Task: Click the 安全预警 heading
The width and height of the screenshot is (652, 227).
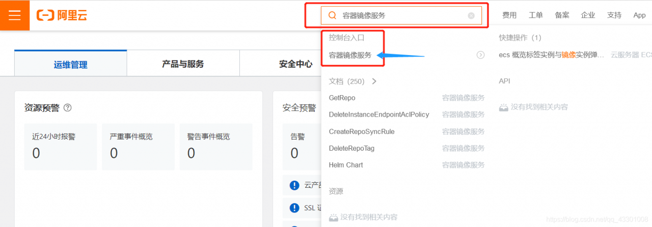Action: (300, 108)
